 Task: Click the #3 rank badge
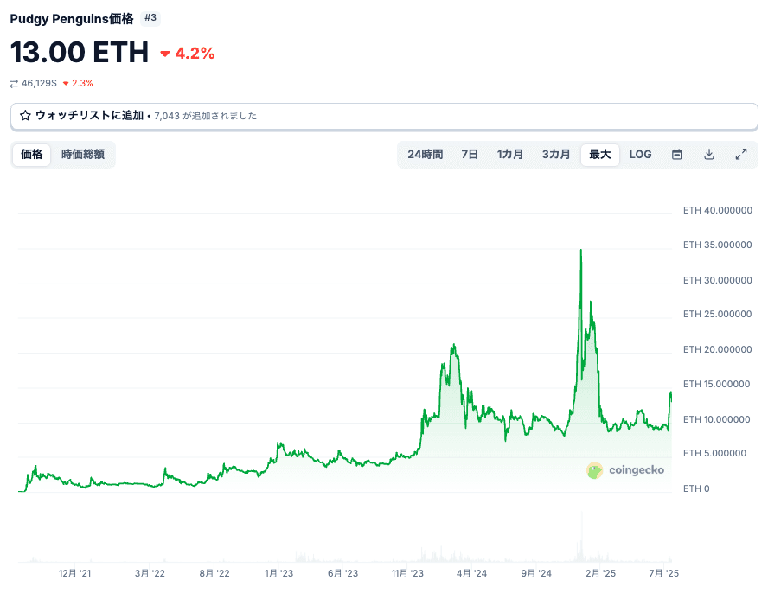pyautogui.click(x=150, y=18)
